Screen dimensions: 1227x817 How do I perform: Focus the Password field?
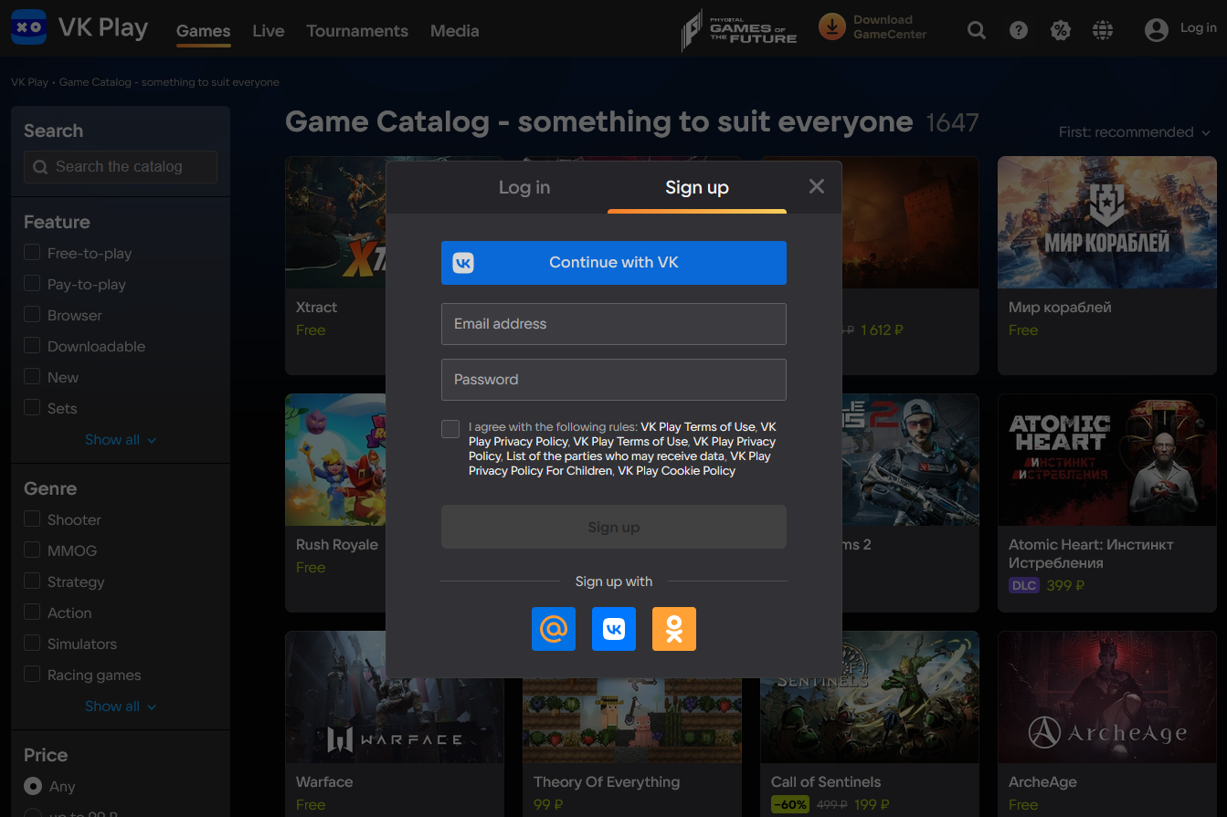point(614,380)
